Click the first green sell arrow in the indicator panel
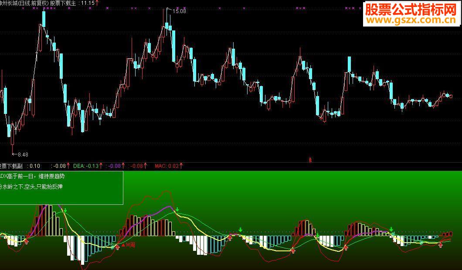 coord(65,210)
